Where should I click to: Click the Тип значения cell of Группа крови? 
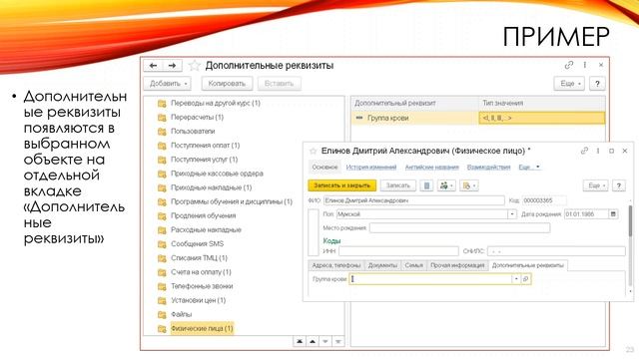click(x=542, y=118)
